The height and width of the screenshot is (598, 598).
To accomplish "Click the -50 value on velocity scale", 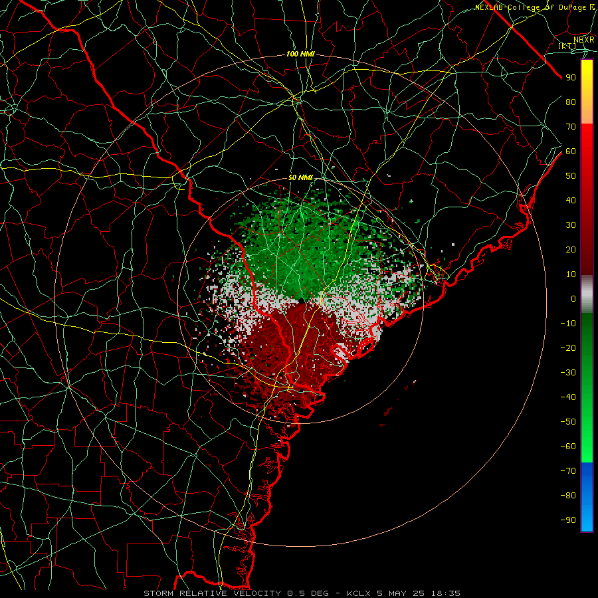I will [568, 422].
